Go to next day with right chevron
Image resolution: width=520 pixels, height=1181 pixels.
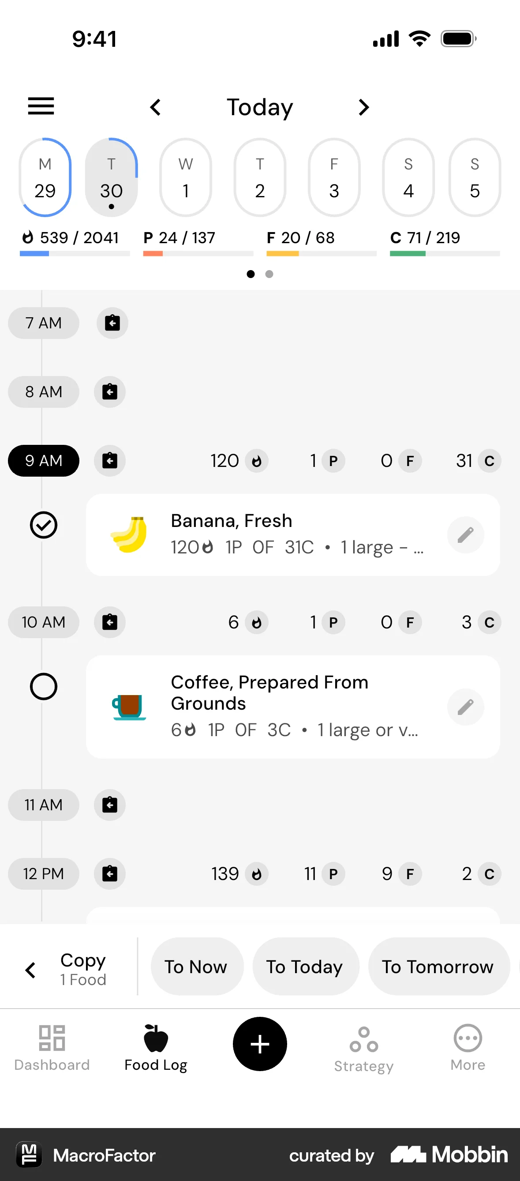click(364, 107)
